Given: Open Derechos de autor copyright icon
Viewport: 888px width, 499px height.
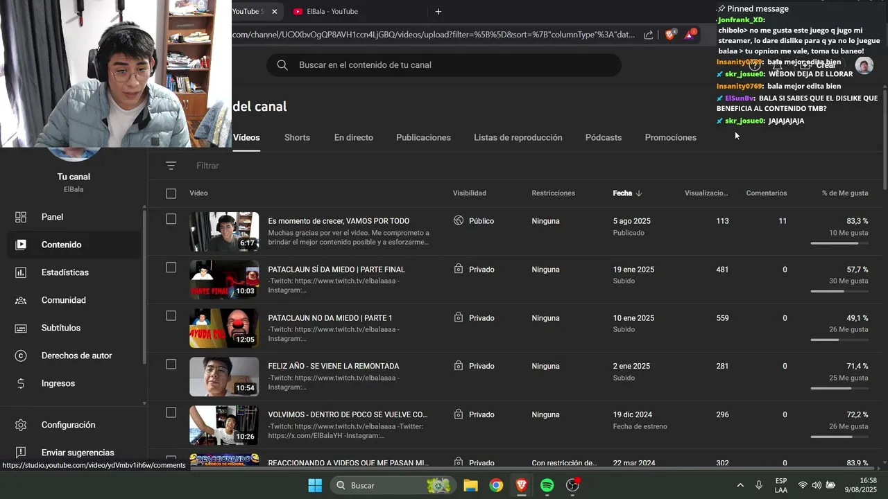Looking at the screenshot, I should pyautogui.click(x=21, y=356).
